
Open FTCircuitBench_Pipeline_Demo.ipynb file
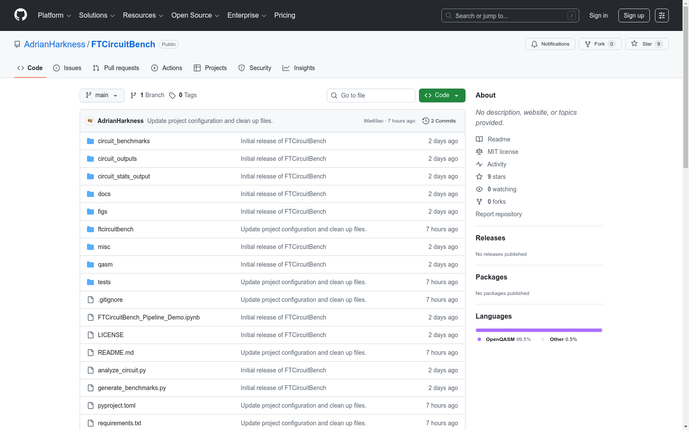tap(149, 317)
